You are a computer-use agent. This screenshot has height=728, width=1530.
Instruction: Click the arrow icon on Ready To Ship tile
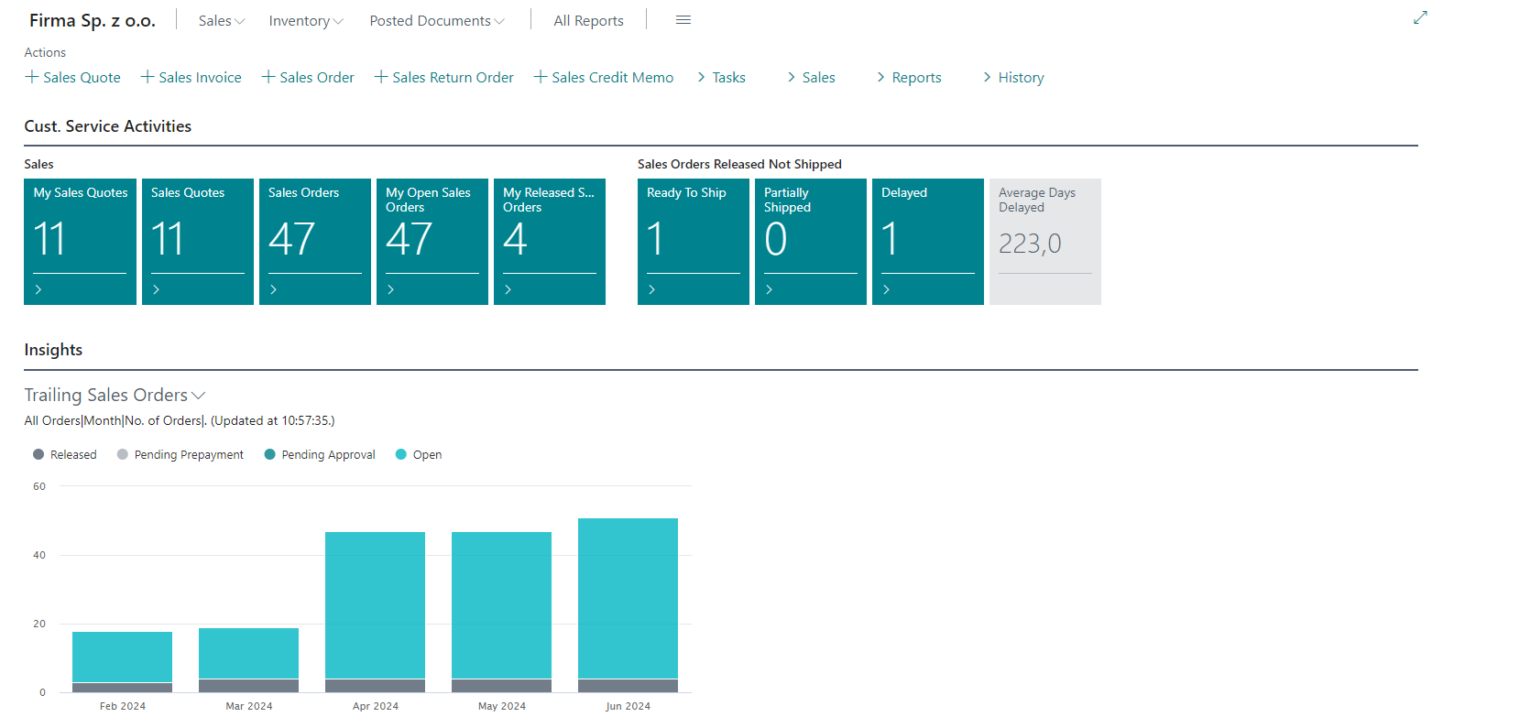(652, 289)
